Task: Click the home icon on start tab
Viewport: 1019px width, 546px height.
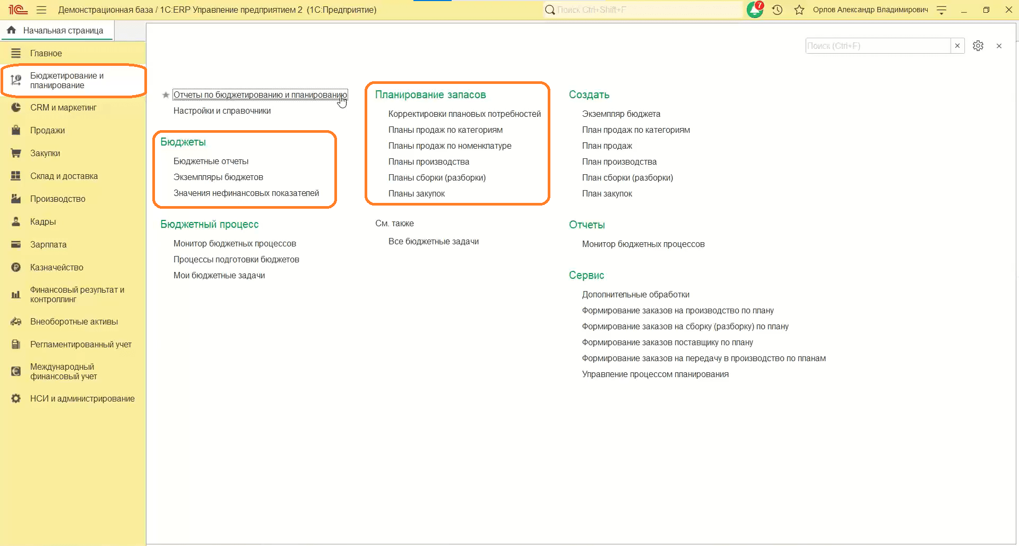Action: click(x=11, y=30)
